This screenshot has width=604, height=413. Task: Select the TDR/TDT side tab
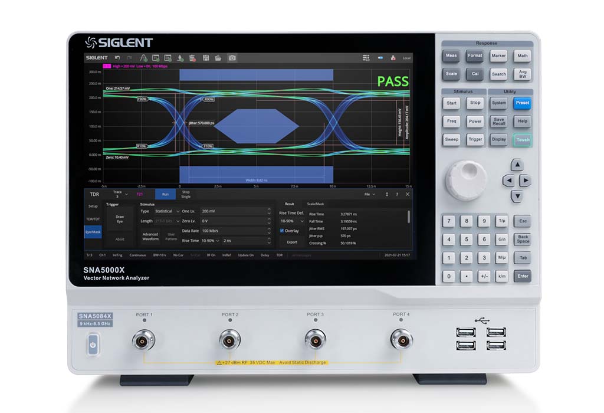[x=93, y=219]
